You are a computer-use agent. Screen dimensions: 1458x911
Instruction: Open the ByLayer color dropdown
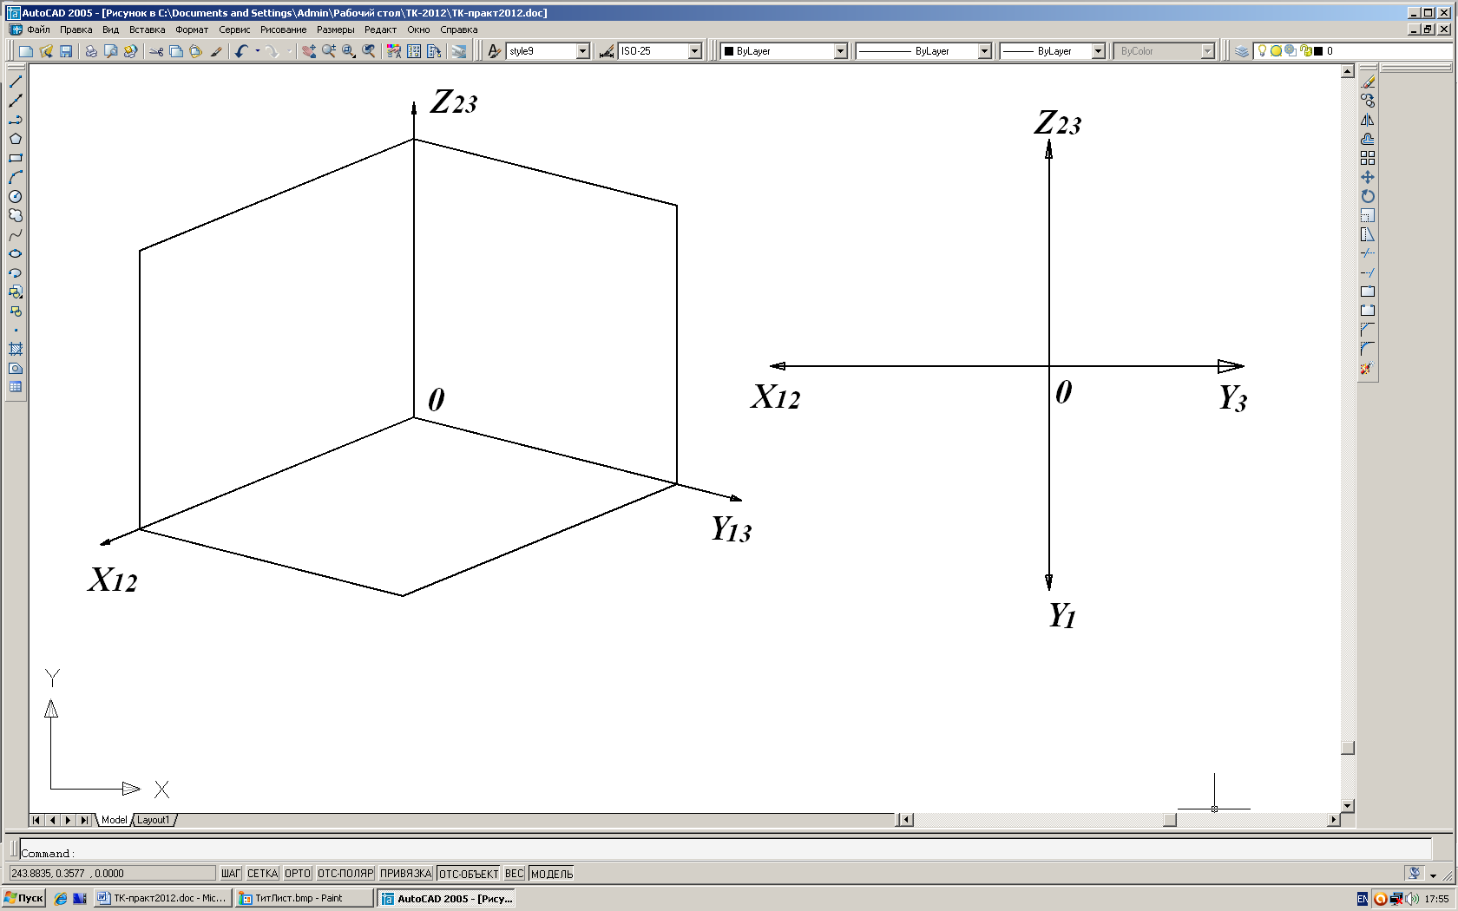(840, 51)
